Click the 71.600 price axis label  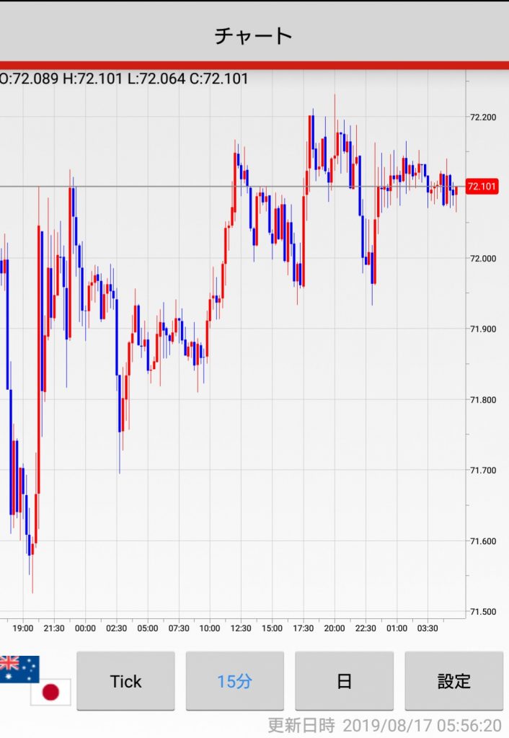482,541
